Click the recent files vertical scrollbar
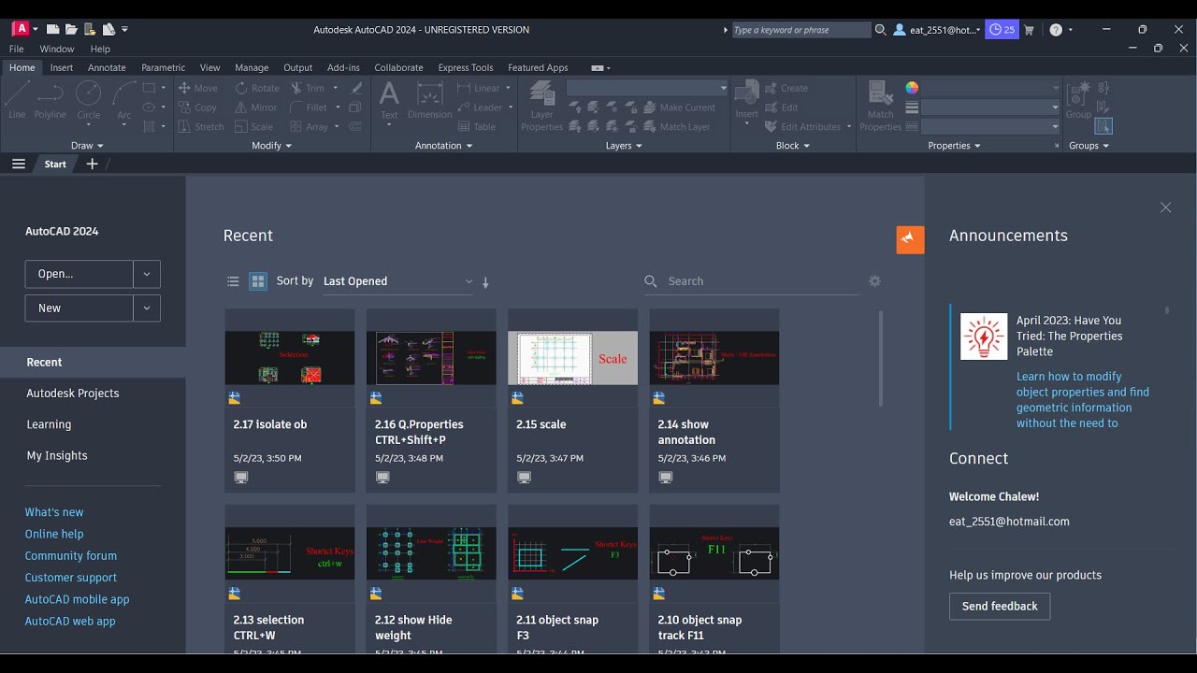The image size is (1197, 673). 881,358
